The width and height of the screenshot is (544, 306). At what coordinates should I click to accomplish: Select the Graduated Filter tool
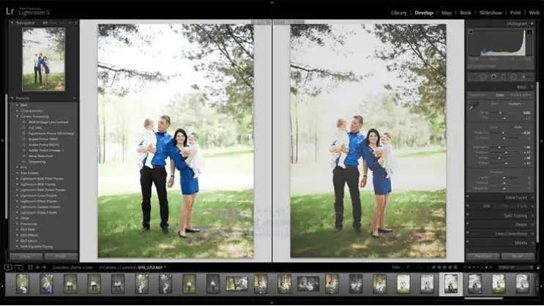click(x=504, y=77)
